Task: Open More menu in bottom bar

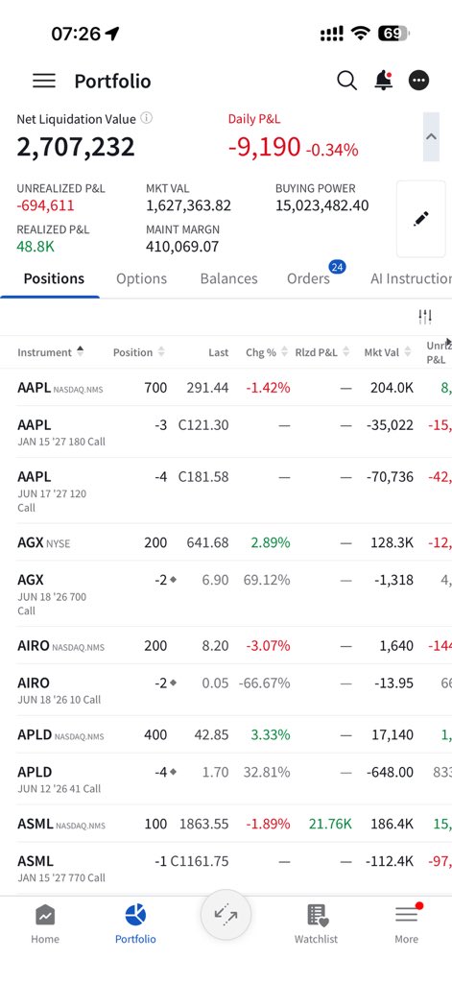Action: tap(406, 924)
